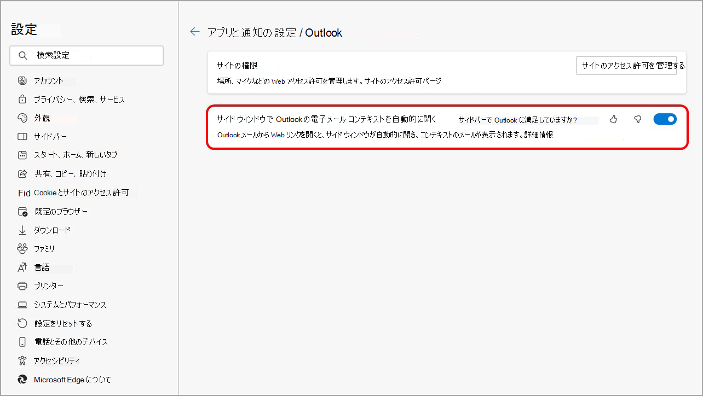Click the lock icon for プライバシー、検索、サービス
Viewport: 703px width, 396px height.
click(x=22, y=99)
